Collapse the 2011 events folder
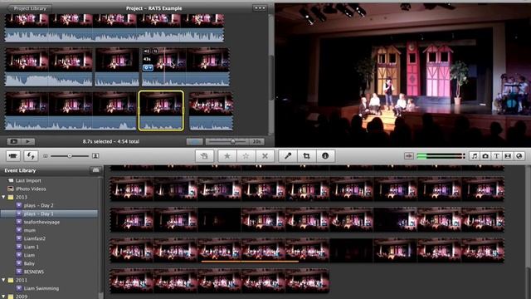531x299 pixels. [x=3, y=280]
